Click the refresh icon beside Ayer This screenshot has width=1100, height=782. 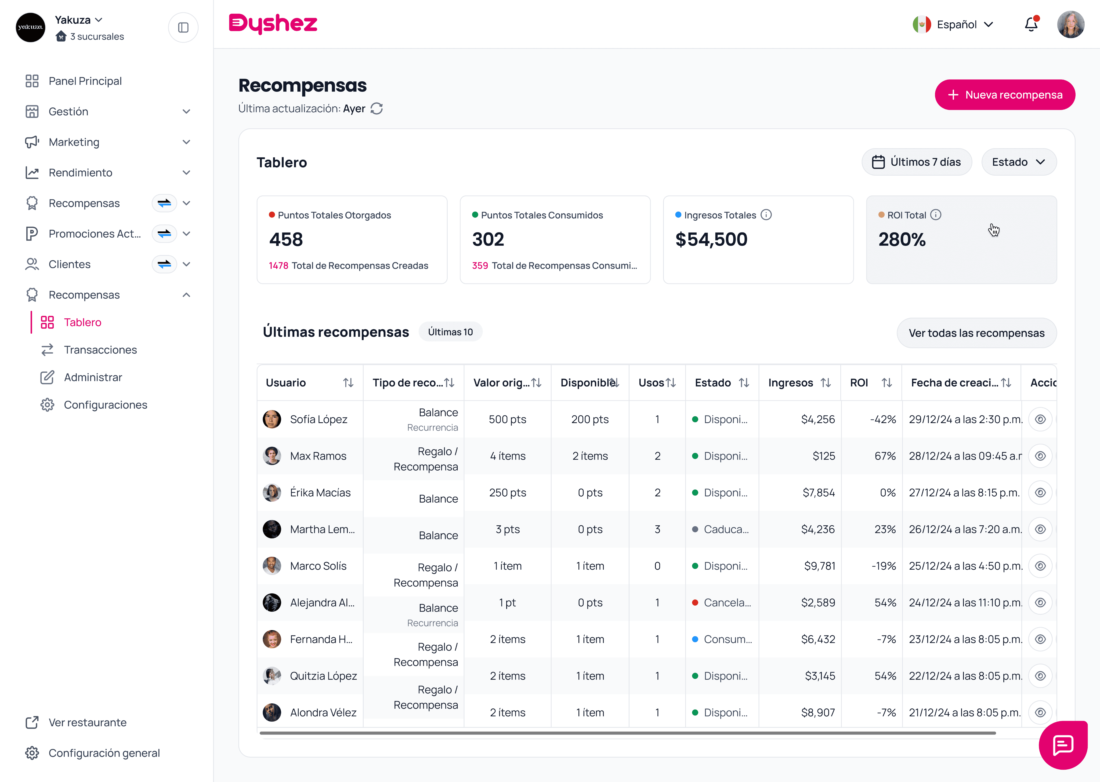[x=377, y=109]
